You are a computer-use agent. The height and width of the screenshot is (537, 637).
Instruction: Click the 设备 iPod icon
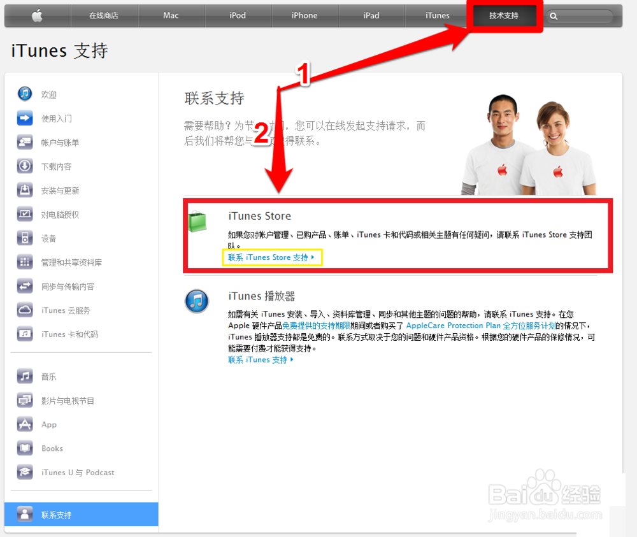(25, 238)
